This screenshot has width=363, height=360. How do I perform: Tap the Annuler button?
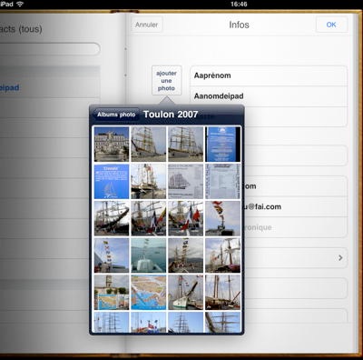[147, 25]
